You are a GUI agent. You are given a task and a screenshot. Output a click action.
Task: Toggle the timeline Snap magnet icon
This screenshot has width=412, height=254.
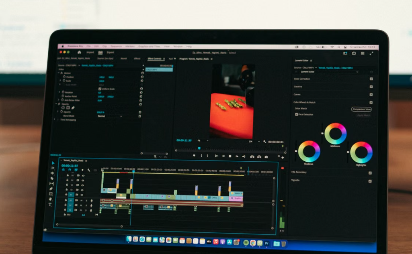(70, 170)
